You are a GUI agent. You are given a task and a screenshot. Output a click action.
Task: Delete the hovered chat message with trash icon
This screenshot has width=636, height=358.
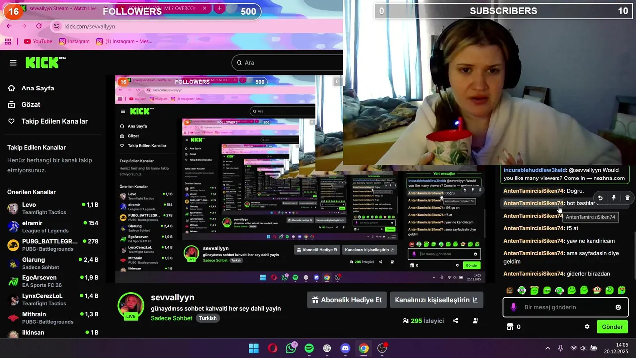point(627,198)
